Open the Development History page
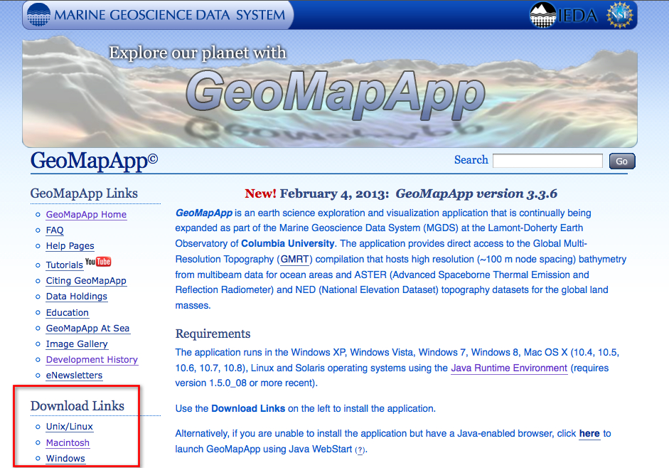This screenshot has width=669, height=468. (x=92, y=359)
